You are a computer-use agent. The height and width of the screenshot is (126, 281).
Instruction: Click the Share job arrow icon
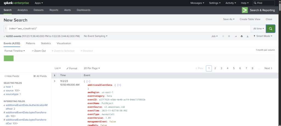pyautogui.click(x=235, y=36)
